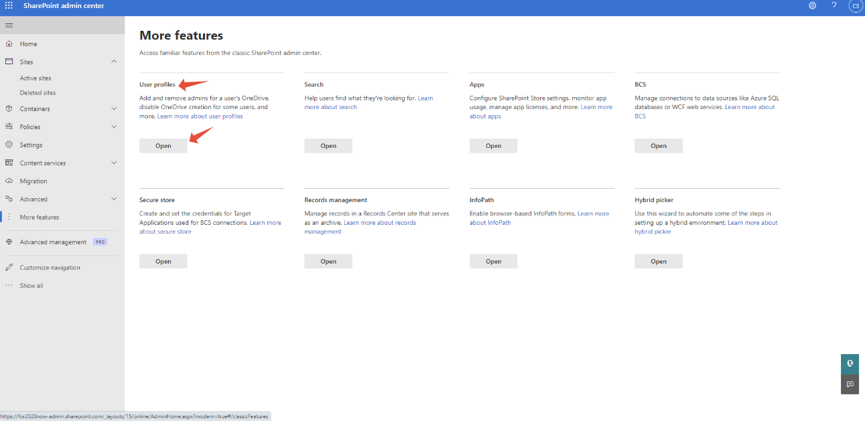Follow Learn more about search link
865x421 pixels.
coord(330,107)
